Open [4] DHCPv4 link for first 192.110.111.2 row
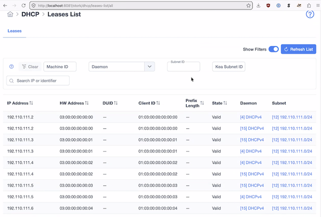This screenshot has width=321, height=217. click(x=251, y=117)
